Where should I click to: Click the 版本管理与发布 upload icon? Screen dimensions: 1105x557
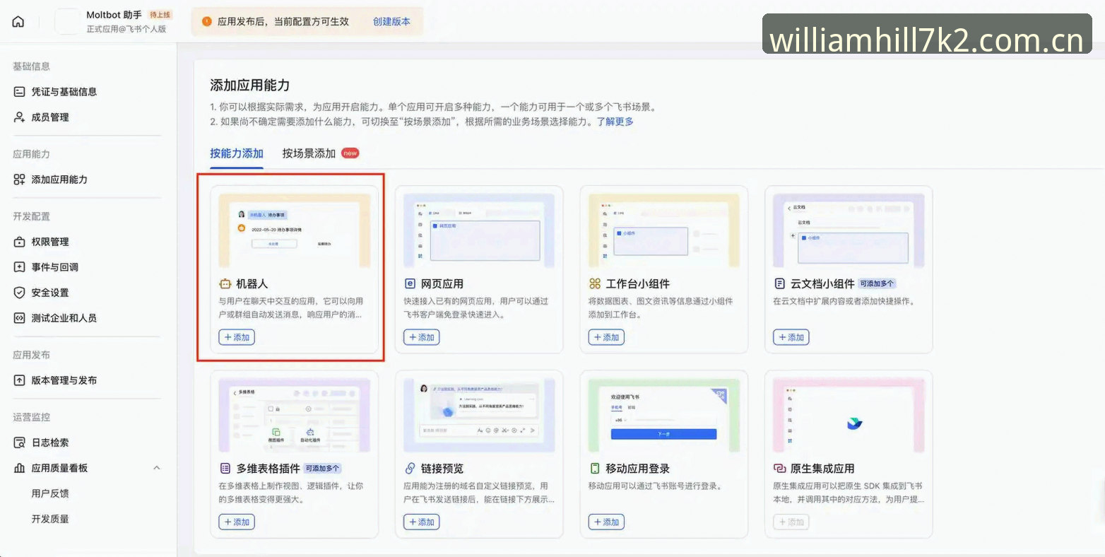(20, 380)
